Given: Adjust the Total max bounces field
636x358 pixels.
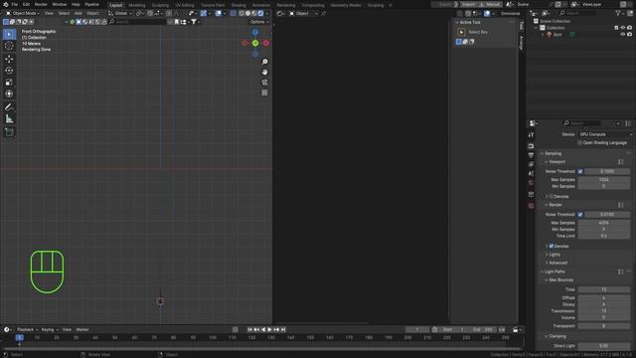Looking at the screenshot, I should pos(604,289).
